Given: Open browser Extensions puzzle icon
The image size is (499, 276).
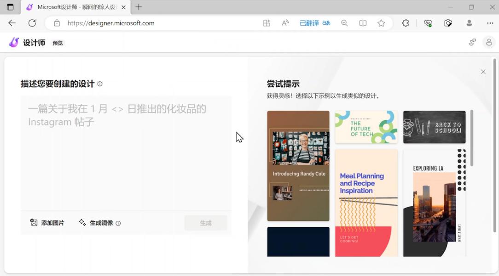Looking at the screenshot, I should tap(406, 23).
